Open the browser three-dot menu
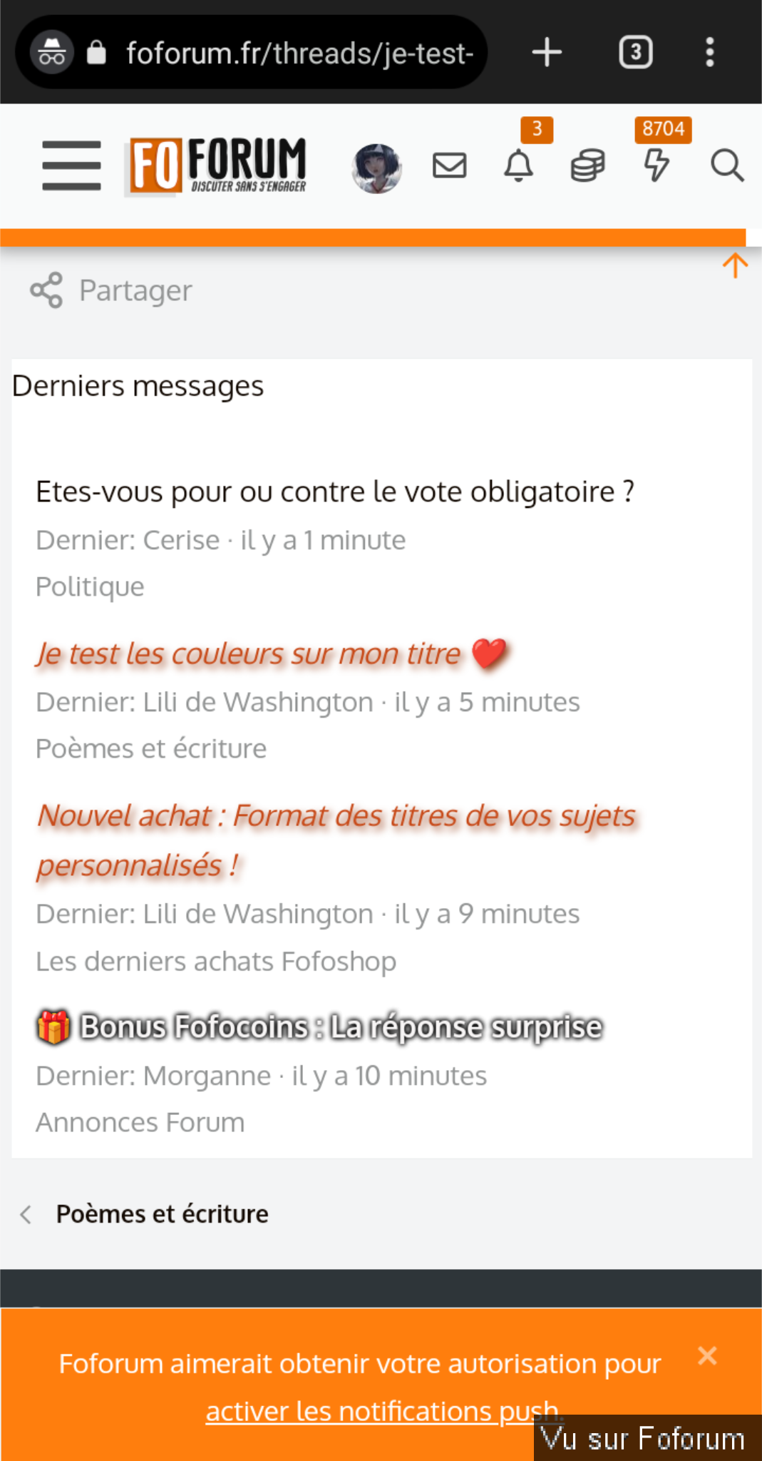The width and height of the screenshot is (762, 1461). click(x=709, y=52)
